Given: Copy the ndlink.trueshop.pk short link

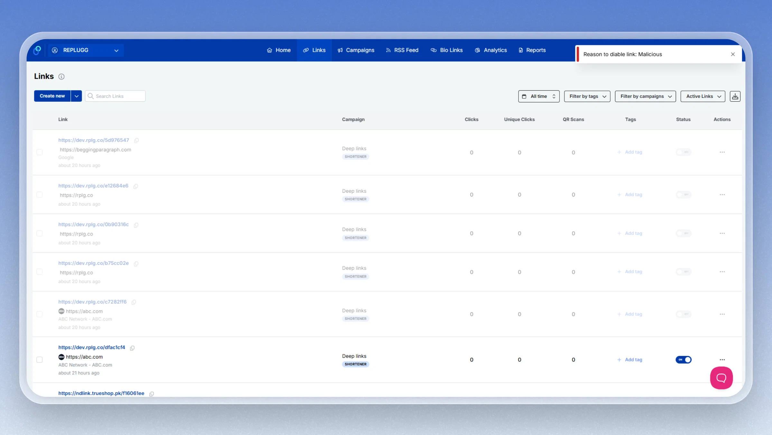Looking at the screenshot, I should (x=152, y=394).
